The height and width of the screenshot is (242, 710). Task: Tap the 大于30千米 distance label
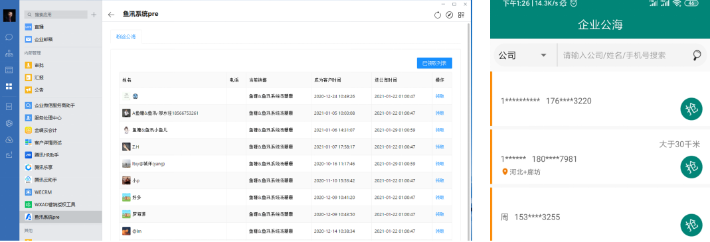679,145
